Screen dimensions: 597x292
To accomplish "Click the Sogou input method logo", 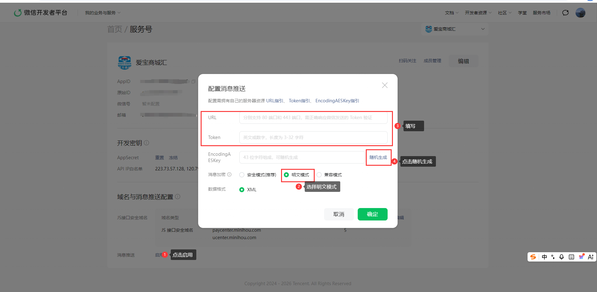I will (x=533, y=257).
